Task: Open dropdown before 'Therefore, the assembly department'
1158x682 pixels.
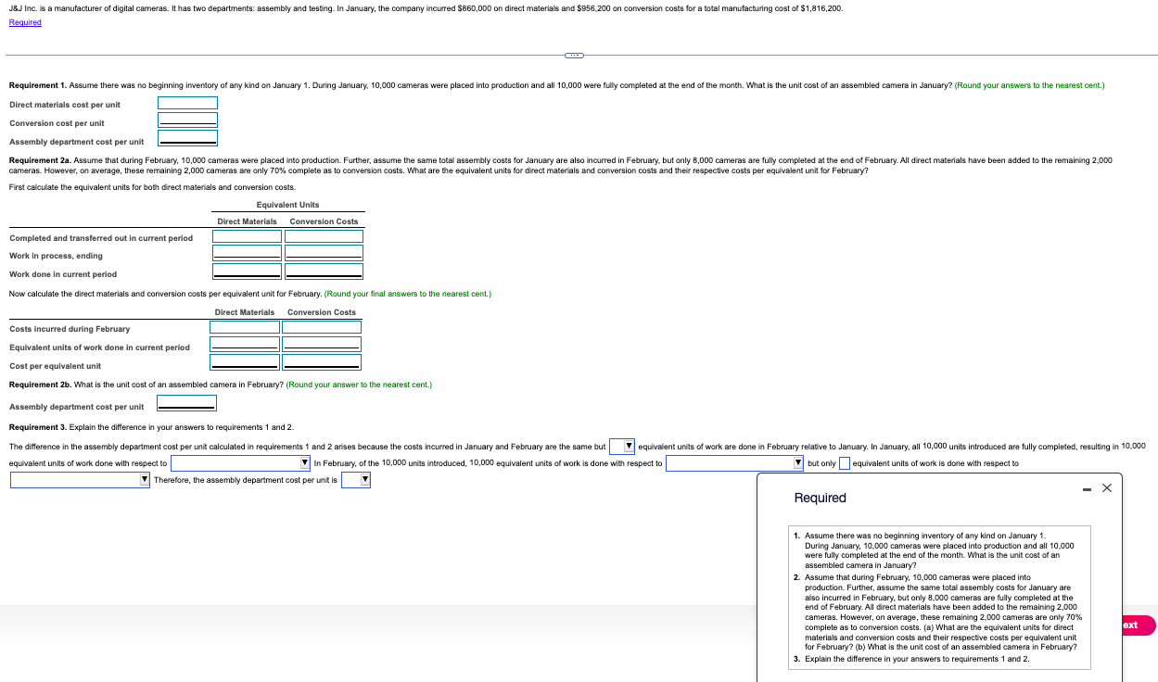Action: click(80, 480)
